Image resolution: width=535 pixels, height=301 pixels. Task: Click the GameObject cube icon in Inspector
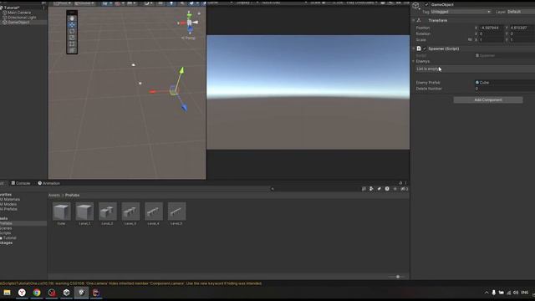(x=416, y=5)
